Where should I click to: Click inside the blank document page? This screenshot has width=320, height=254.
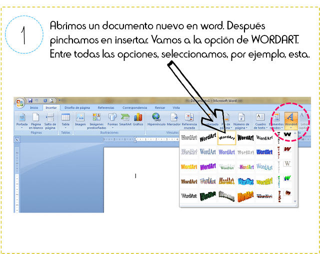click(x=141, y=180)
